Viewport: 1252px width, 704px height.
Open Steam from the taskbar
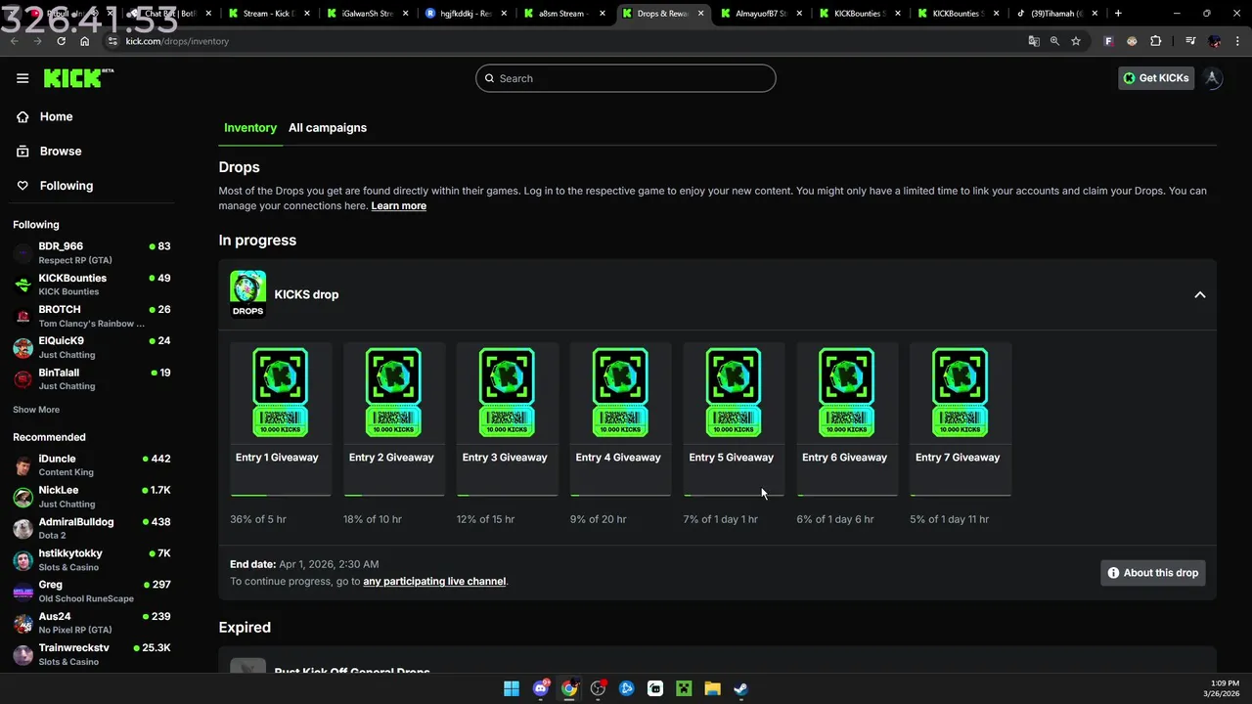pos(741,688)
